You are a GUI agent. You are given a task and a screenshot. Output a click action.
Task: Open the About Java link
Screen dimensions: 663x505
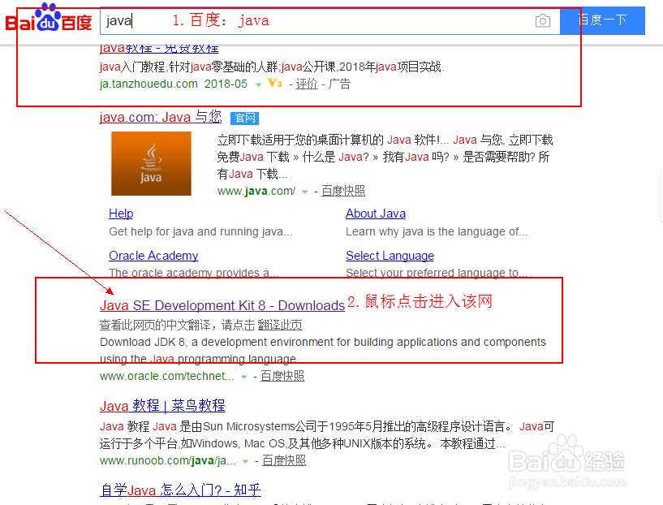375,214
